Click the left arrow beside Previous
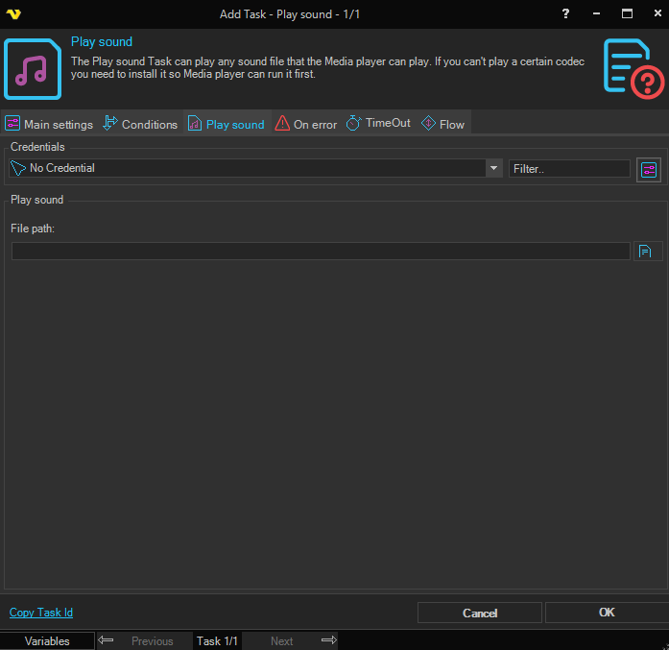669x650 pixels. [107, 640]
